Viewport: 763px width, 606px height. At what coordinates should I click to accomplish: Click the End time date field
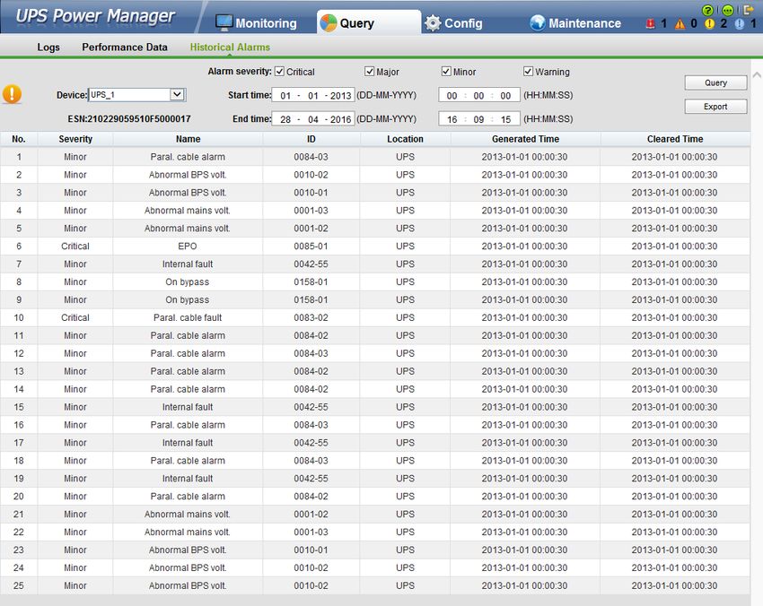pyautogui.click(x=313, y=119)
